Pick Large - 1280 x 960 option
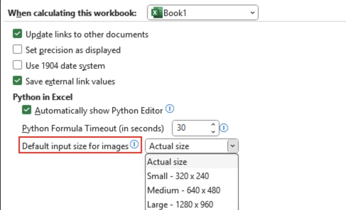 [x=180, y=204]
